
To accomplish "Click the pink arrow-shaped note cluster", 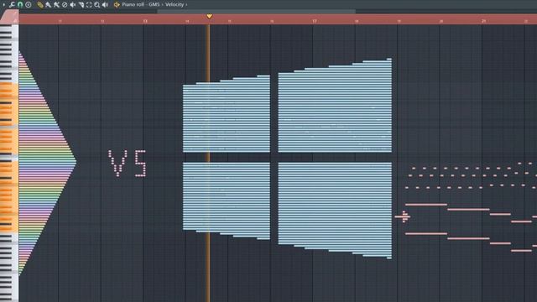I will pyautogui.click(x=403, y=216).
